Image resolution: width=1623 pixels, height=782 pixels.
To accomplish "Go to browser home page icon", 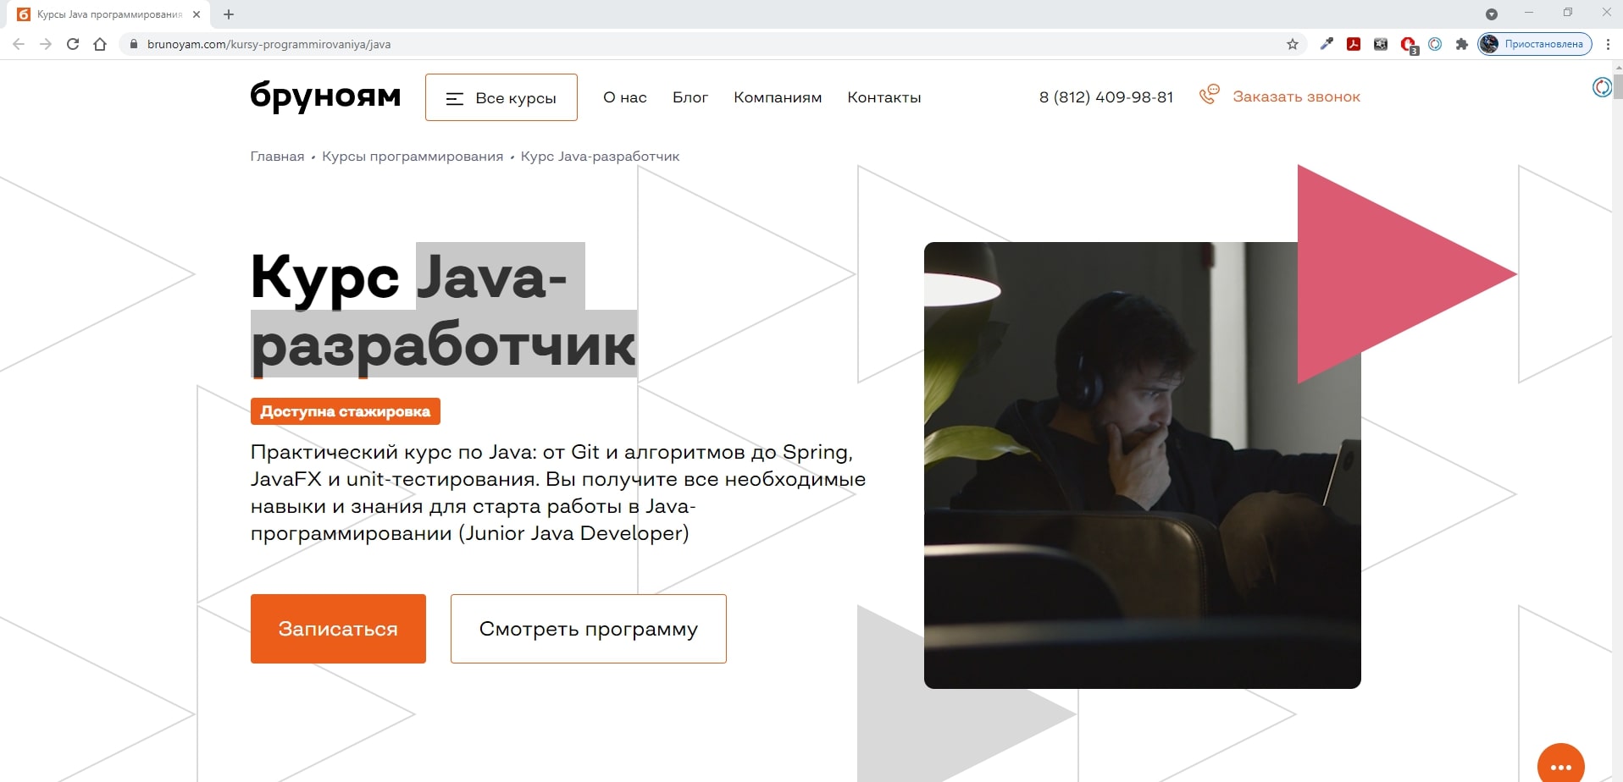I will (100, 44).
